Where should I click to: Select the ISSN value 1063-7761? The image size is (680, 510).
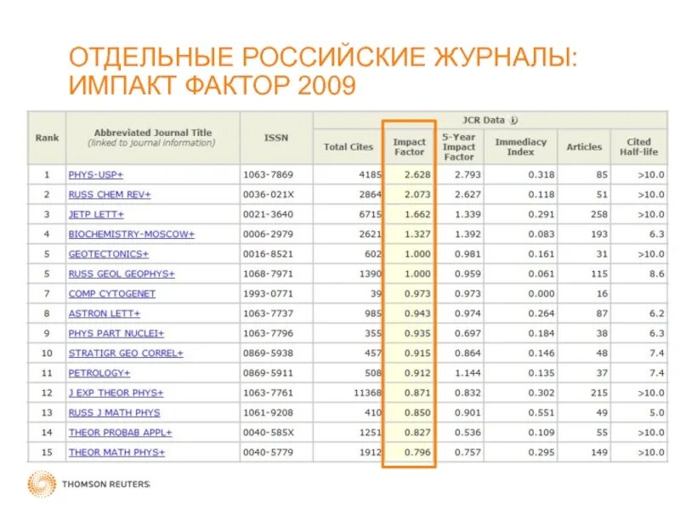(268, 393)
